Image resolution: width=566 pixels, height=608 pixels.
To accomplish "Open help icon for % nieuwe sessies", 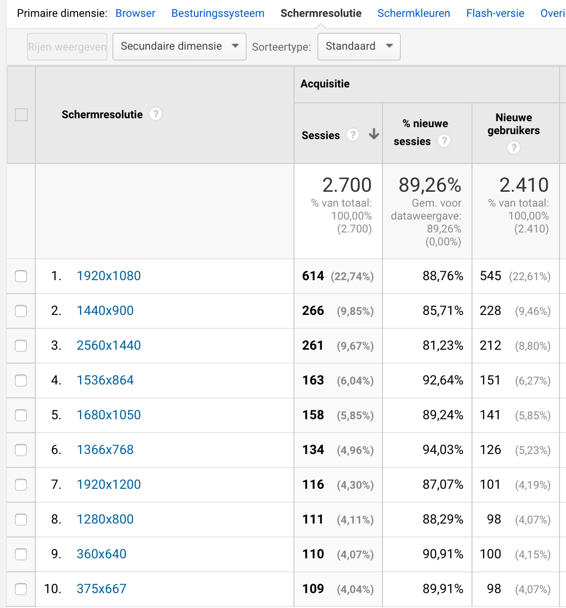I will point(444,141).
